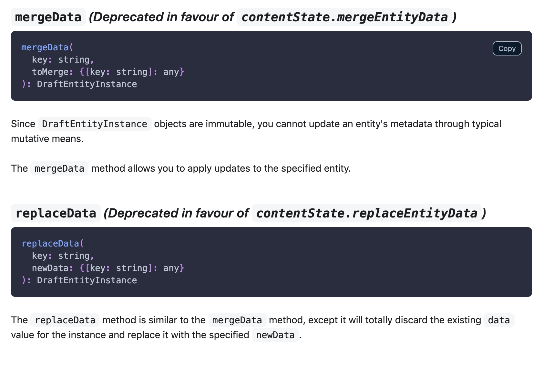Click 'key: string,' line in mergeData block
This screenshot has width=543, height=373.
(63, 60)
